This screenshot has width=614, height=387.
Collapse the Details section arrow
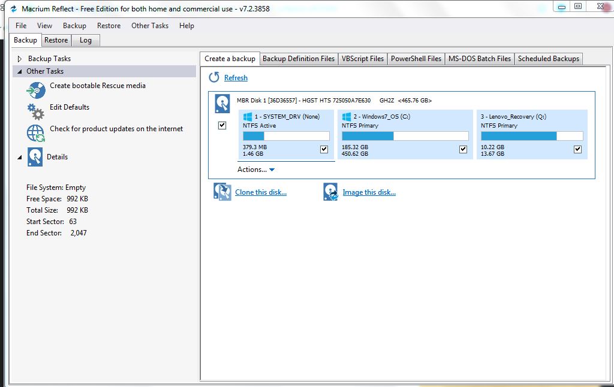click(19, 158)
